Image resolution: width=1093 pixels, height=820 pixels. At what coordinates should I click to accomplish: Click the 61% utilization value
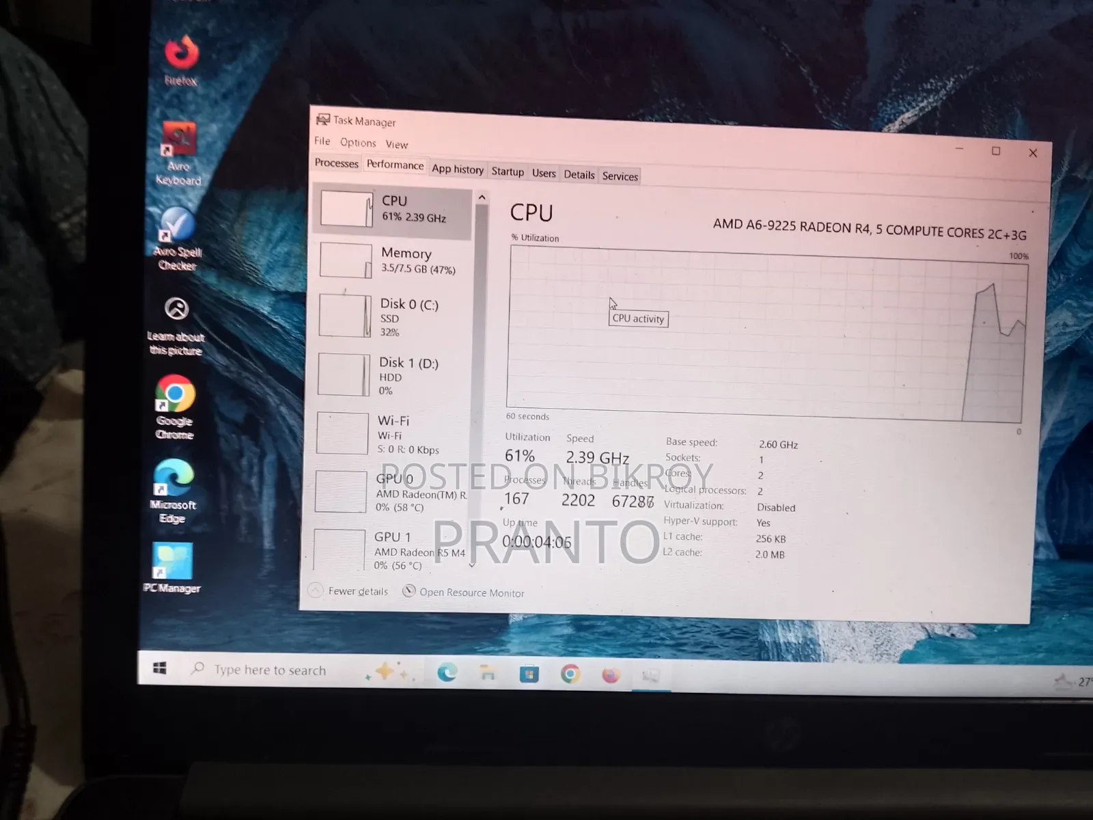click(520, 455)
